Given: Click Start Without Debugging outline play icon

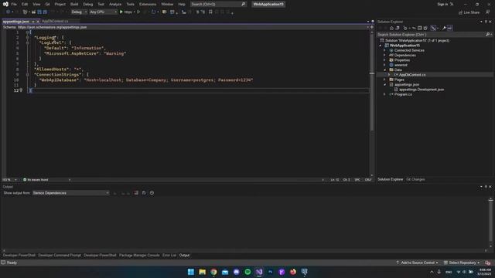Looking at the screenshot, I should tap(138, 12).
